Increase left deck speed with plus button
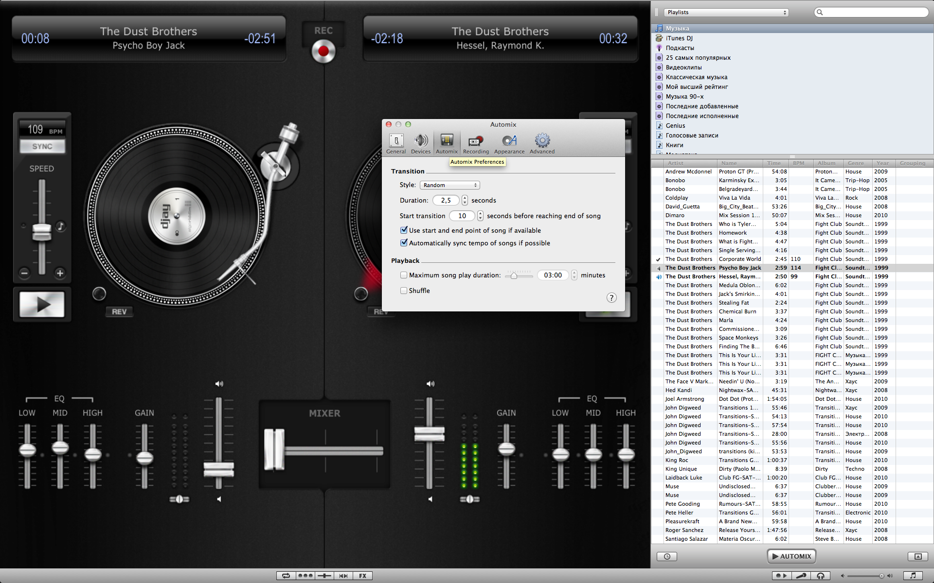 point(60,273)
